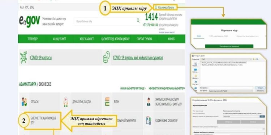Click the КЕДЕН ЖӘНЕ САЛЫҚТАР icon
Screen dimensions: 271x135
point(148,121)
